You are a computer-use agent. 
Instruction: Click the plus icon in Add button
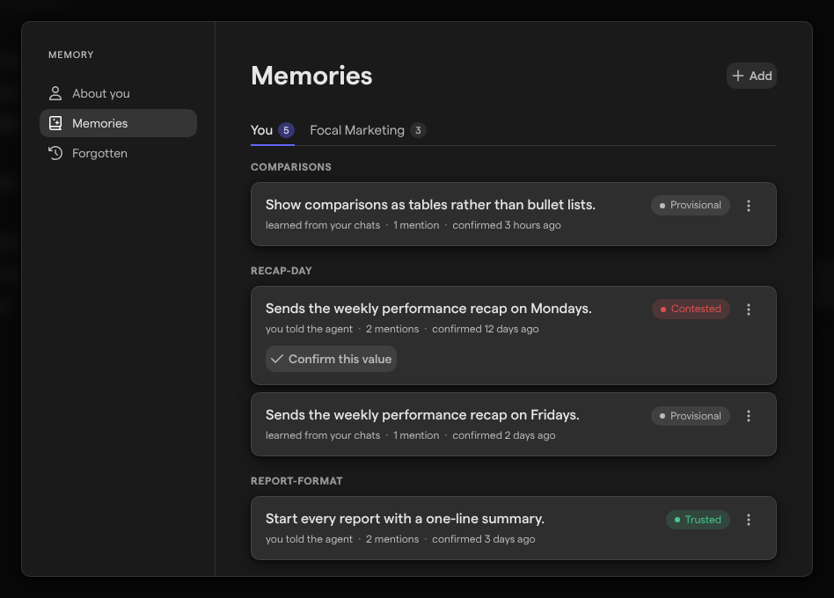(738, 76)
